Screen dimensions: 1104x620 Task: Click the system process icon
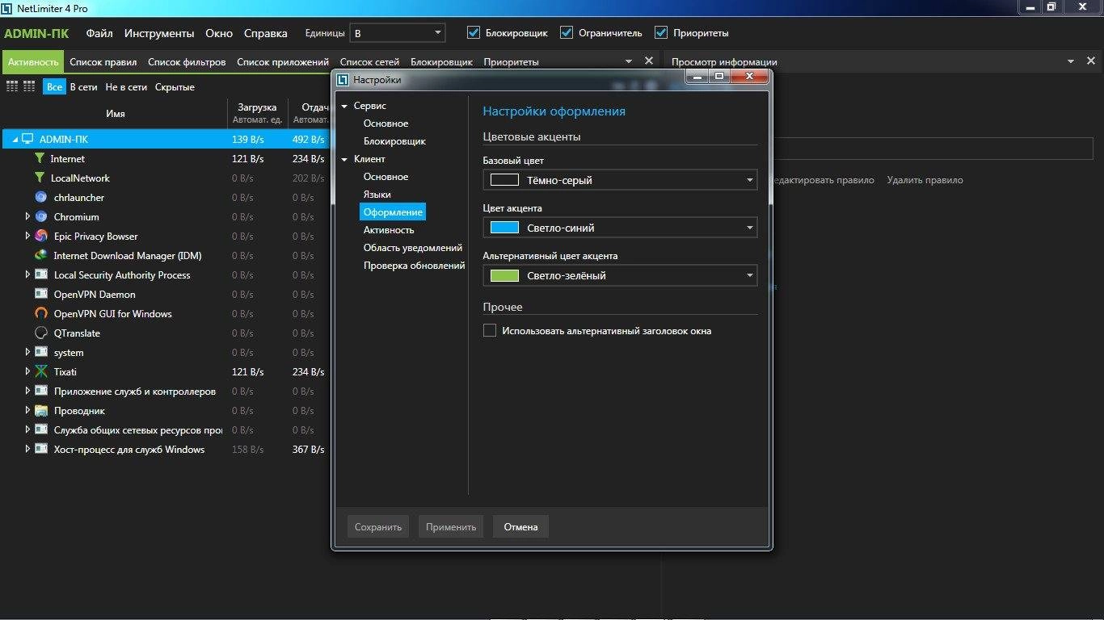point(41,352)
